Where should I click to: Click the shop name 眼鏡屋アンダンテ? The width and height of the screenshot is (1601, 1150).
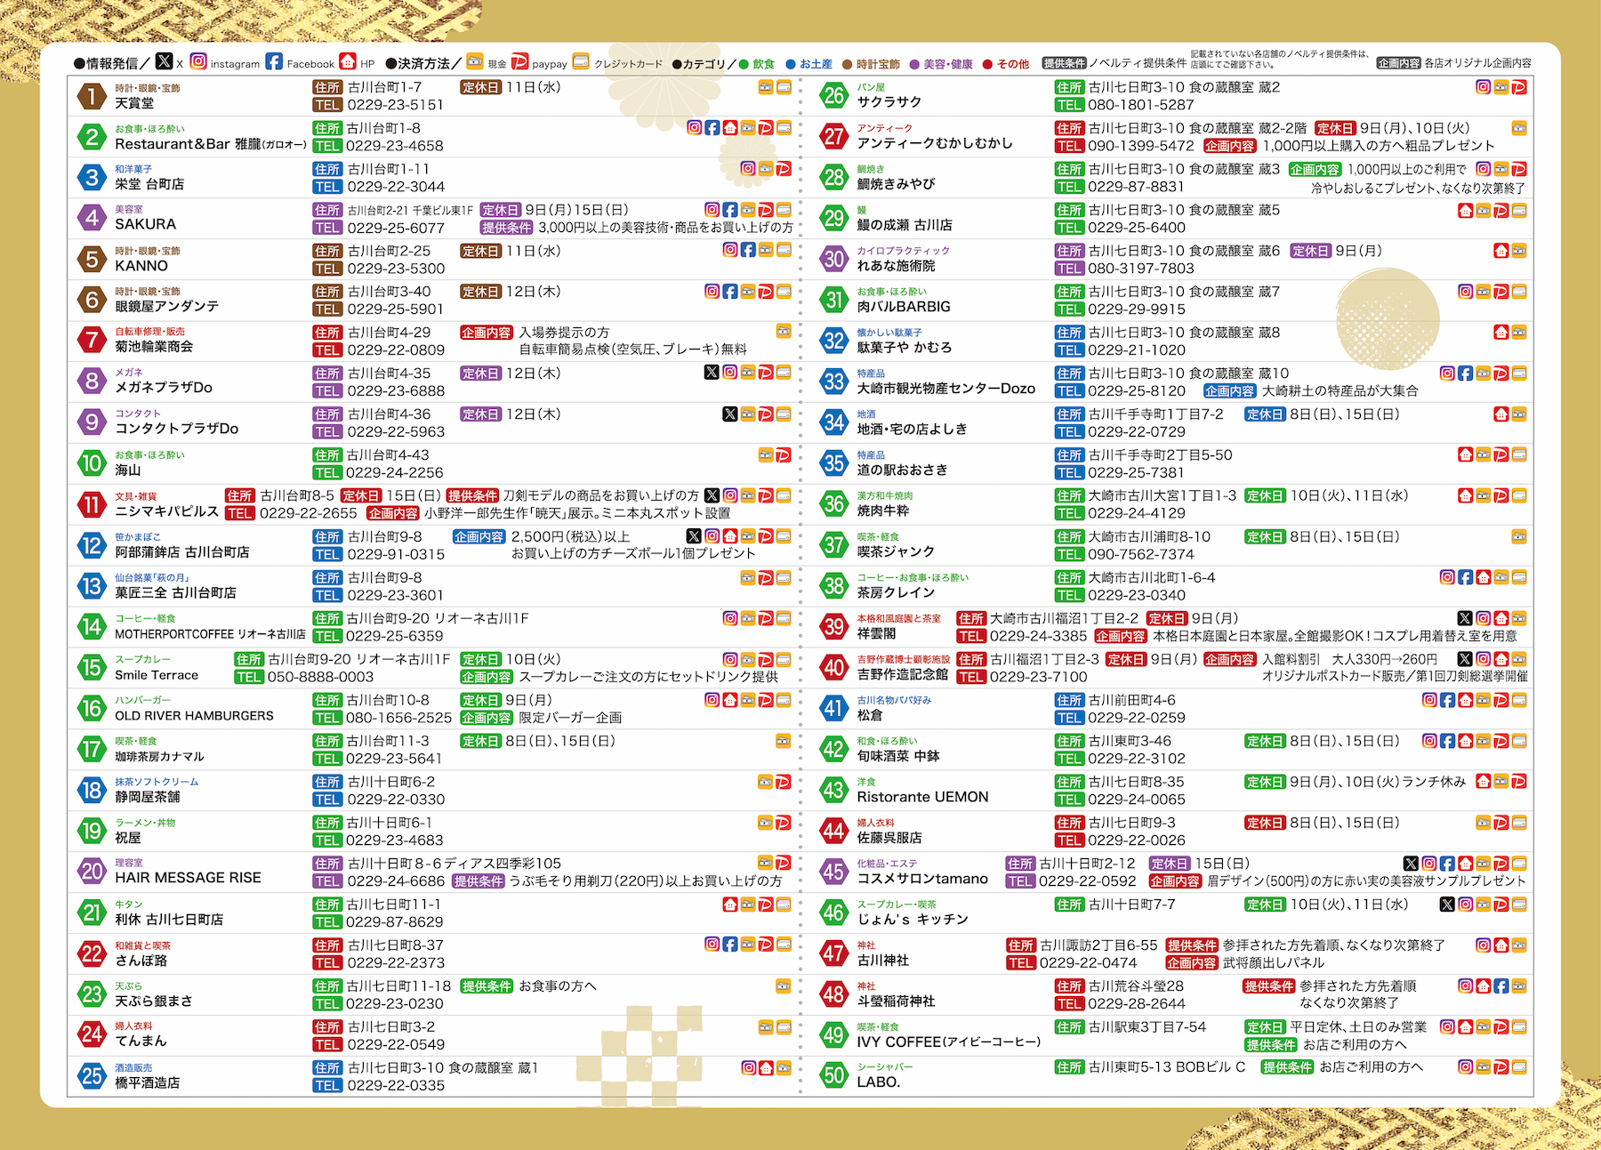click(167, 306)
